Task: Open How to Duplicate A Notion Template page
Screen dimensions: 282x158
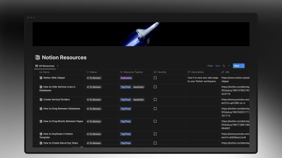Action: pyautogui.click(x=56, y=136)
